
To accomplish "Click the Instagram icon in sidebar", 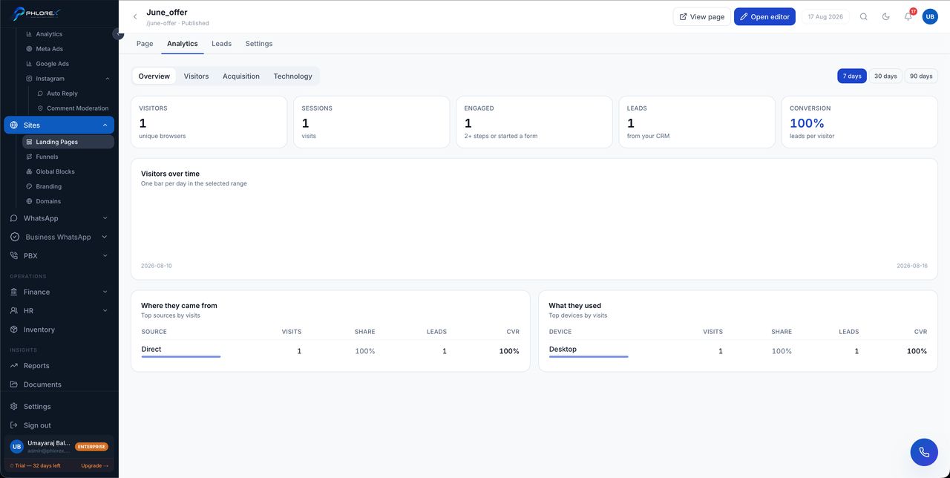I will [x=29, y=79].
